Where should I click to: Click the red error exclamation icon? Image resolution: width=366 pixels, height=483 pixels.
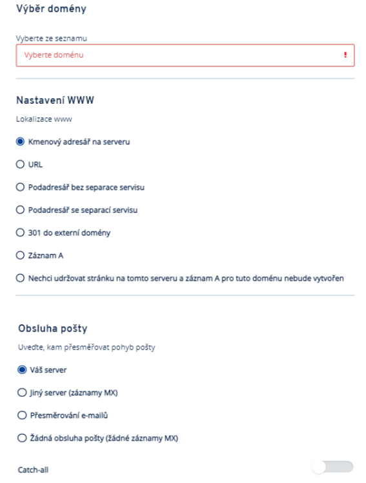click(345, 55)
